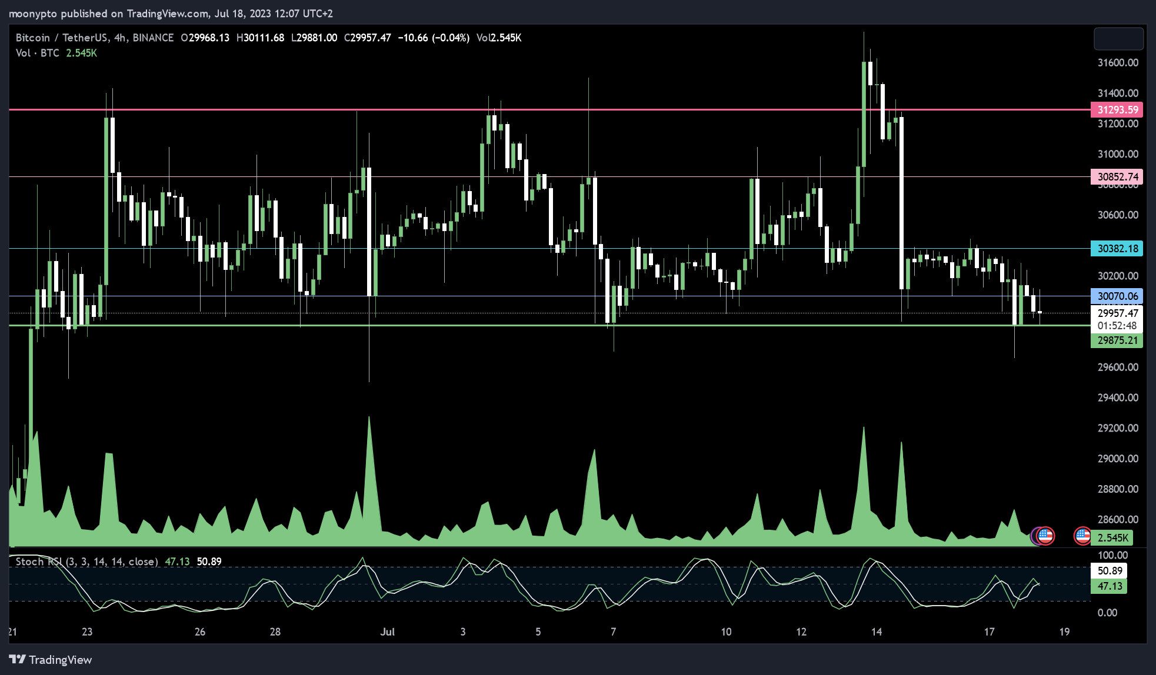Click the low value L29881.00

314,38
